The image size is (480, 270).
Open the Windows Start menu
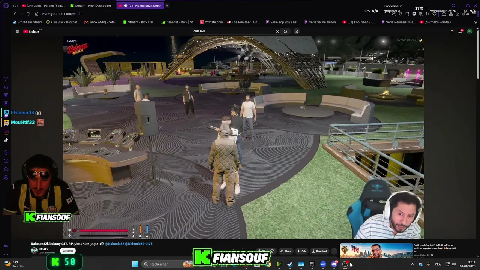click(135, 264)
